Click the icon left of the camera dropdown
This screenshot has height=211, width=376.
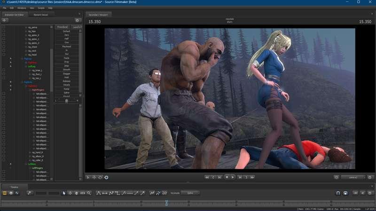click(337, 177)
